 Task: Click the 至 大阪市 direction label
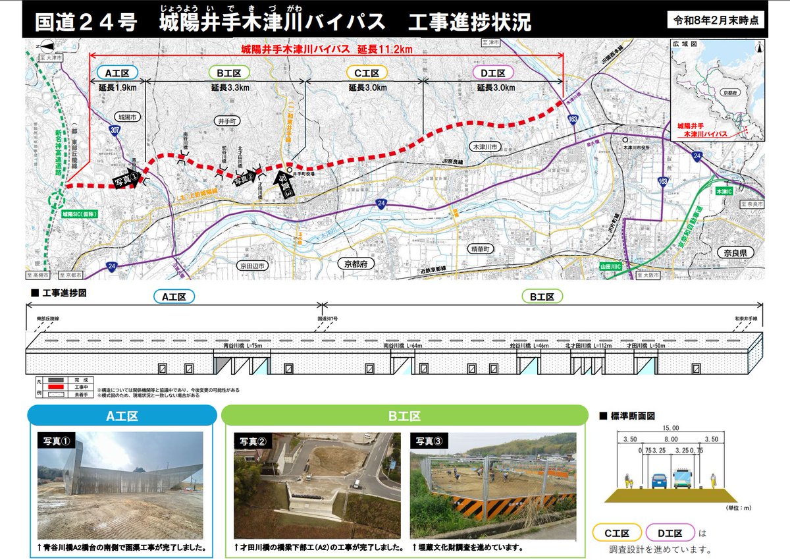[x=647, y=275]
